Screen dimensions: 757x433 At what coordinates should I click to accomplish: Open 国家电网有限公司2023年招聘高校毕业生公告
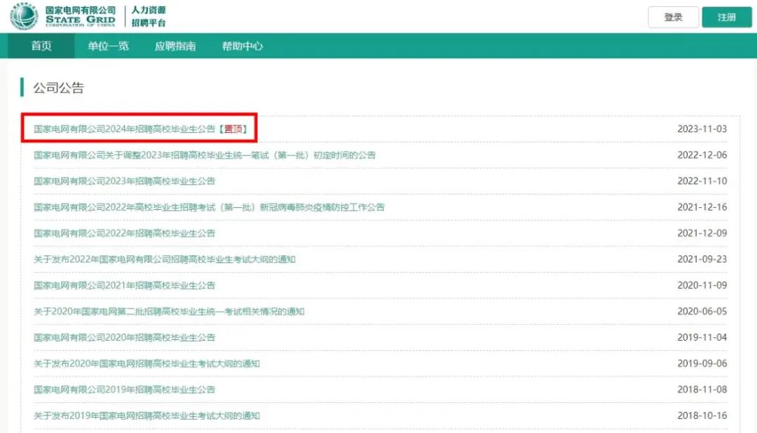click(x=125, y=181)
